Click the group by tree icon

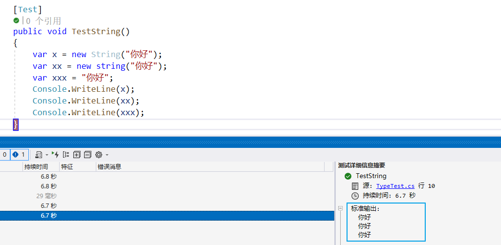click(x=66, y=155)
